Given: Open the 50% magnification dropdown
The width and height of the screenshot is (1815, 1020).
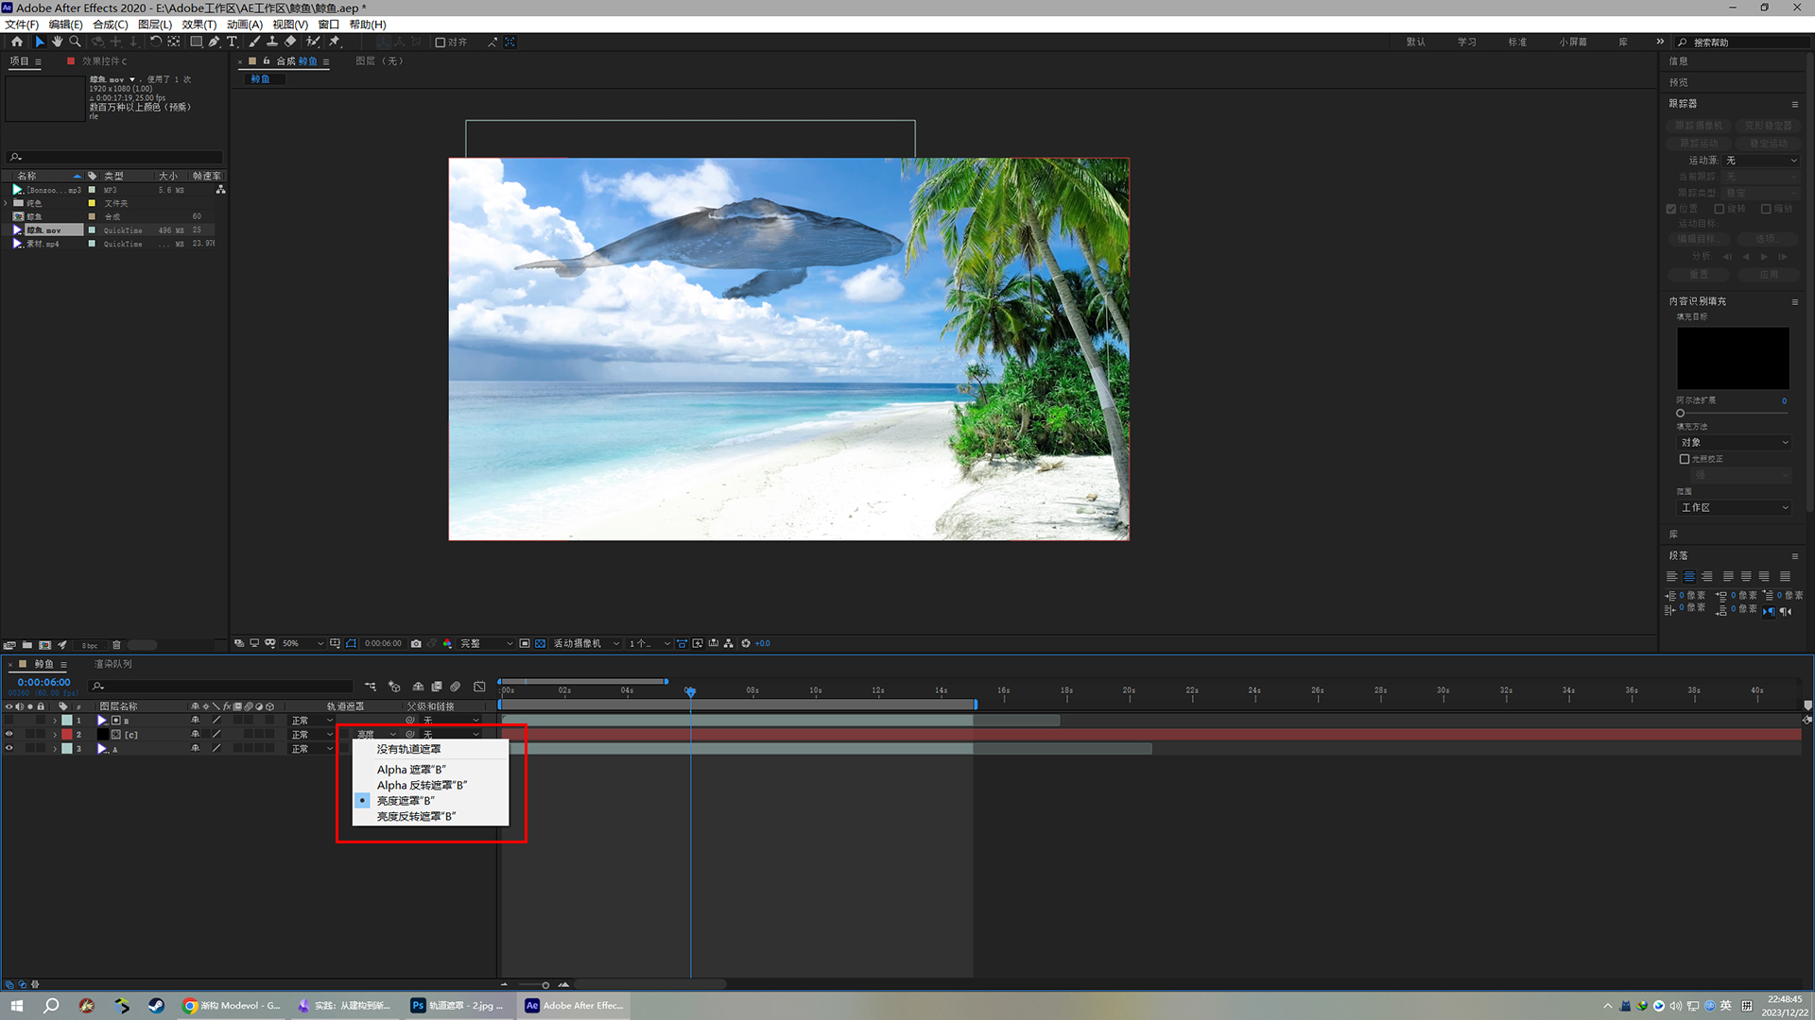Looking at the screenshot, I should pyautogui.click(x=302, y=643).
